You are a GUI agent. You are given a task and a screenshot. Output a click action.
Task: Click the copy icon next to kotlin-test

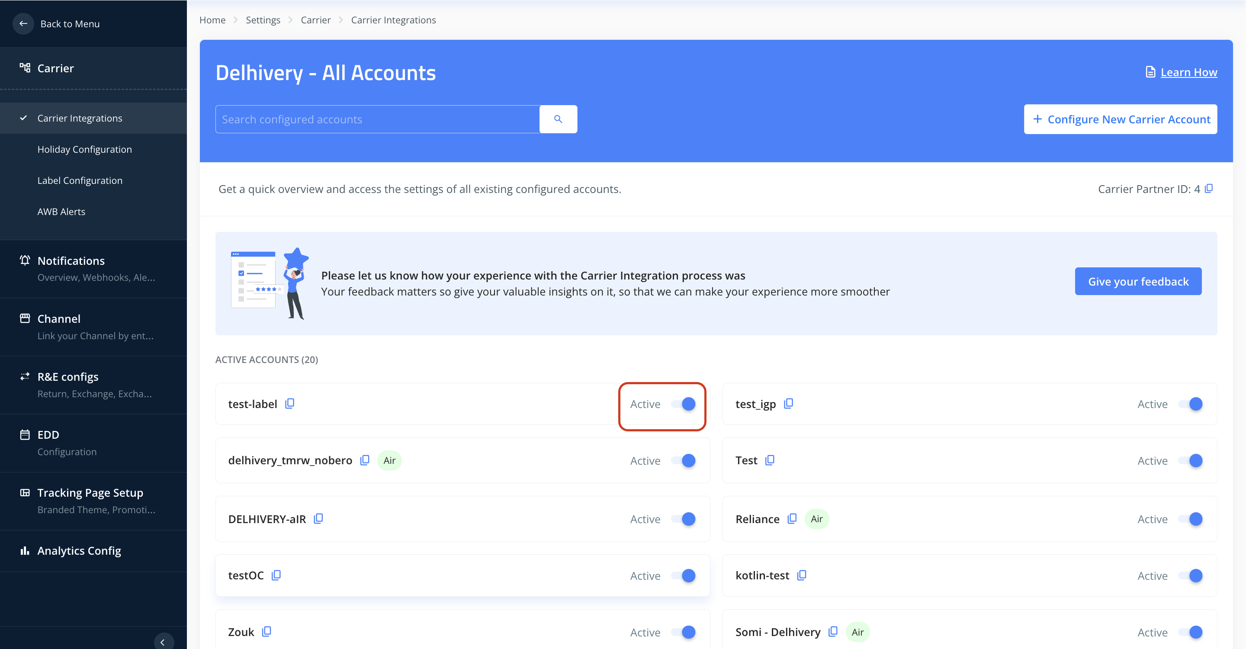click(x=802, y=575)
